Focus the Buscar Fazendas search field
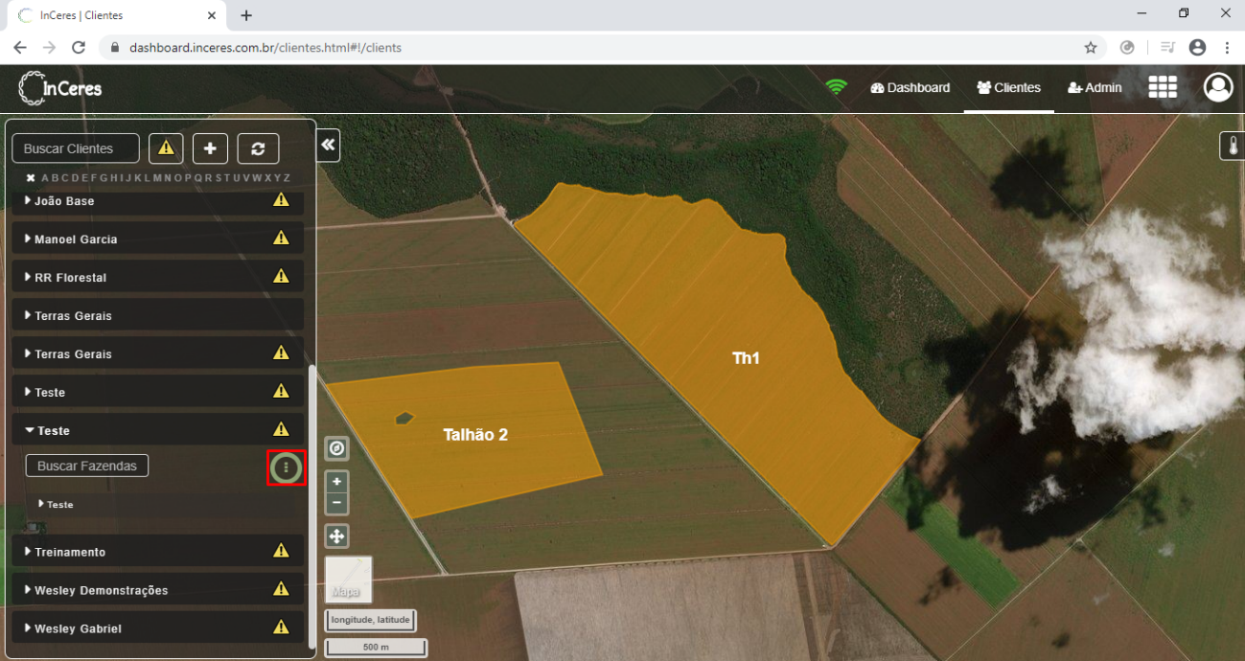 click(87, 466)
